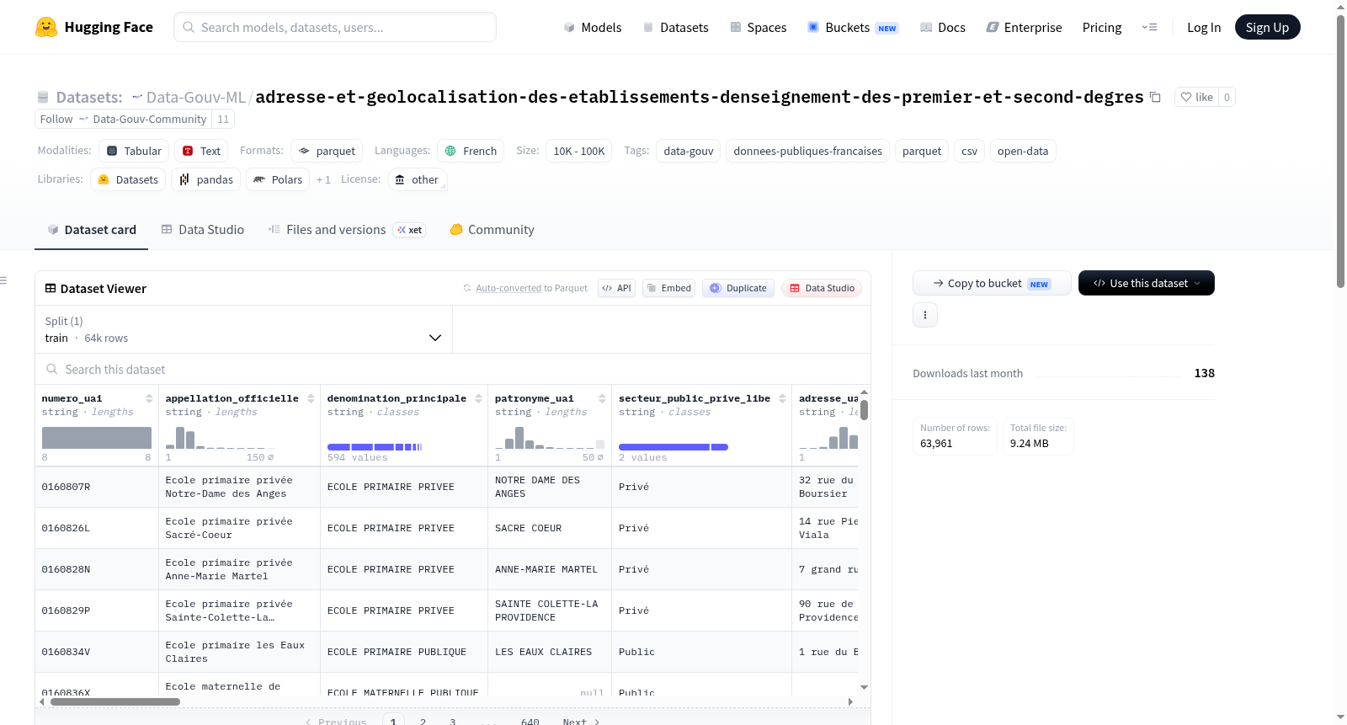Click Next page in pagination
The height and width of the screenshot is (725, 1347).
coord(581,722)
